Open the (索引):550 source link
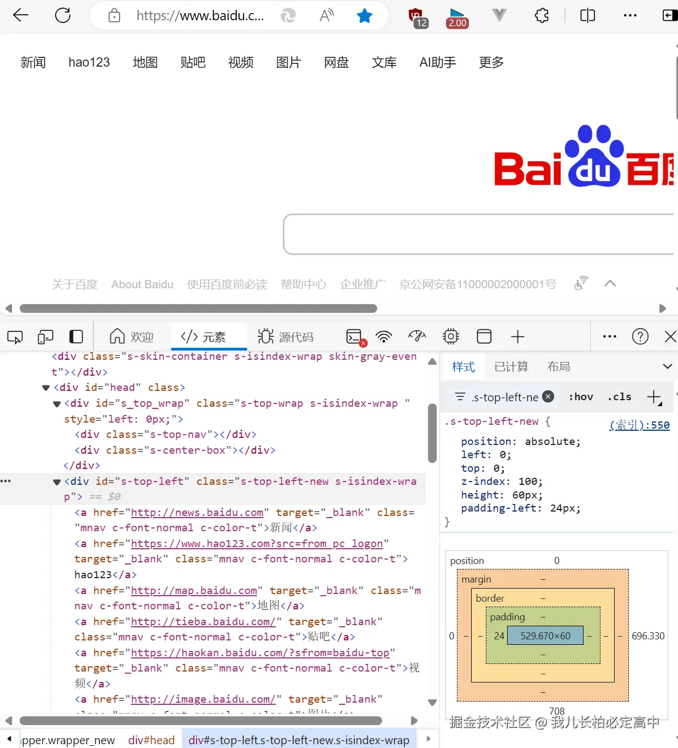The height and width of the screenshot is (748, 678). [639, 425]
